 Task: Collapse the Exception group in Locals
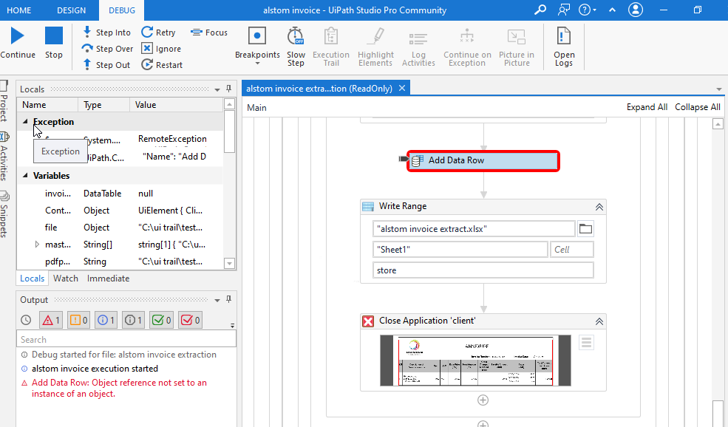[x=26, y=122]
